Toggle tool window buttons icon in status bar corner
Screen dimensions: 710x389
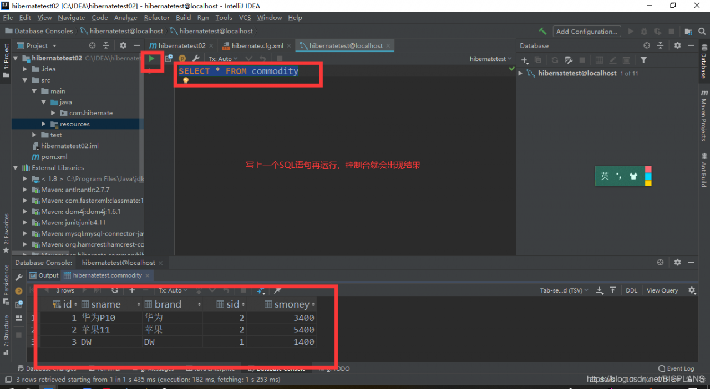(8, 380)
